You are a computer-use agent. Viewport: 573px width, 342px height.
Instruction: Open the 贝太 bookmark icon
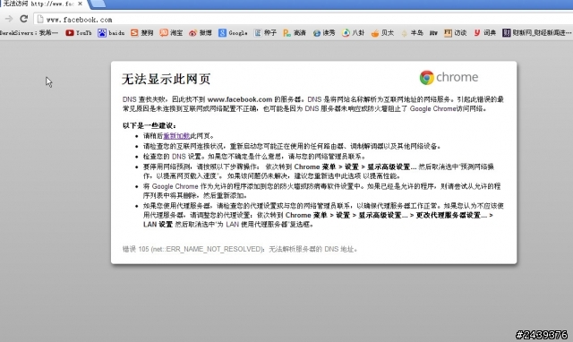click(x=375, y=33)
